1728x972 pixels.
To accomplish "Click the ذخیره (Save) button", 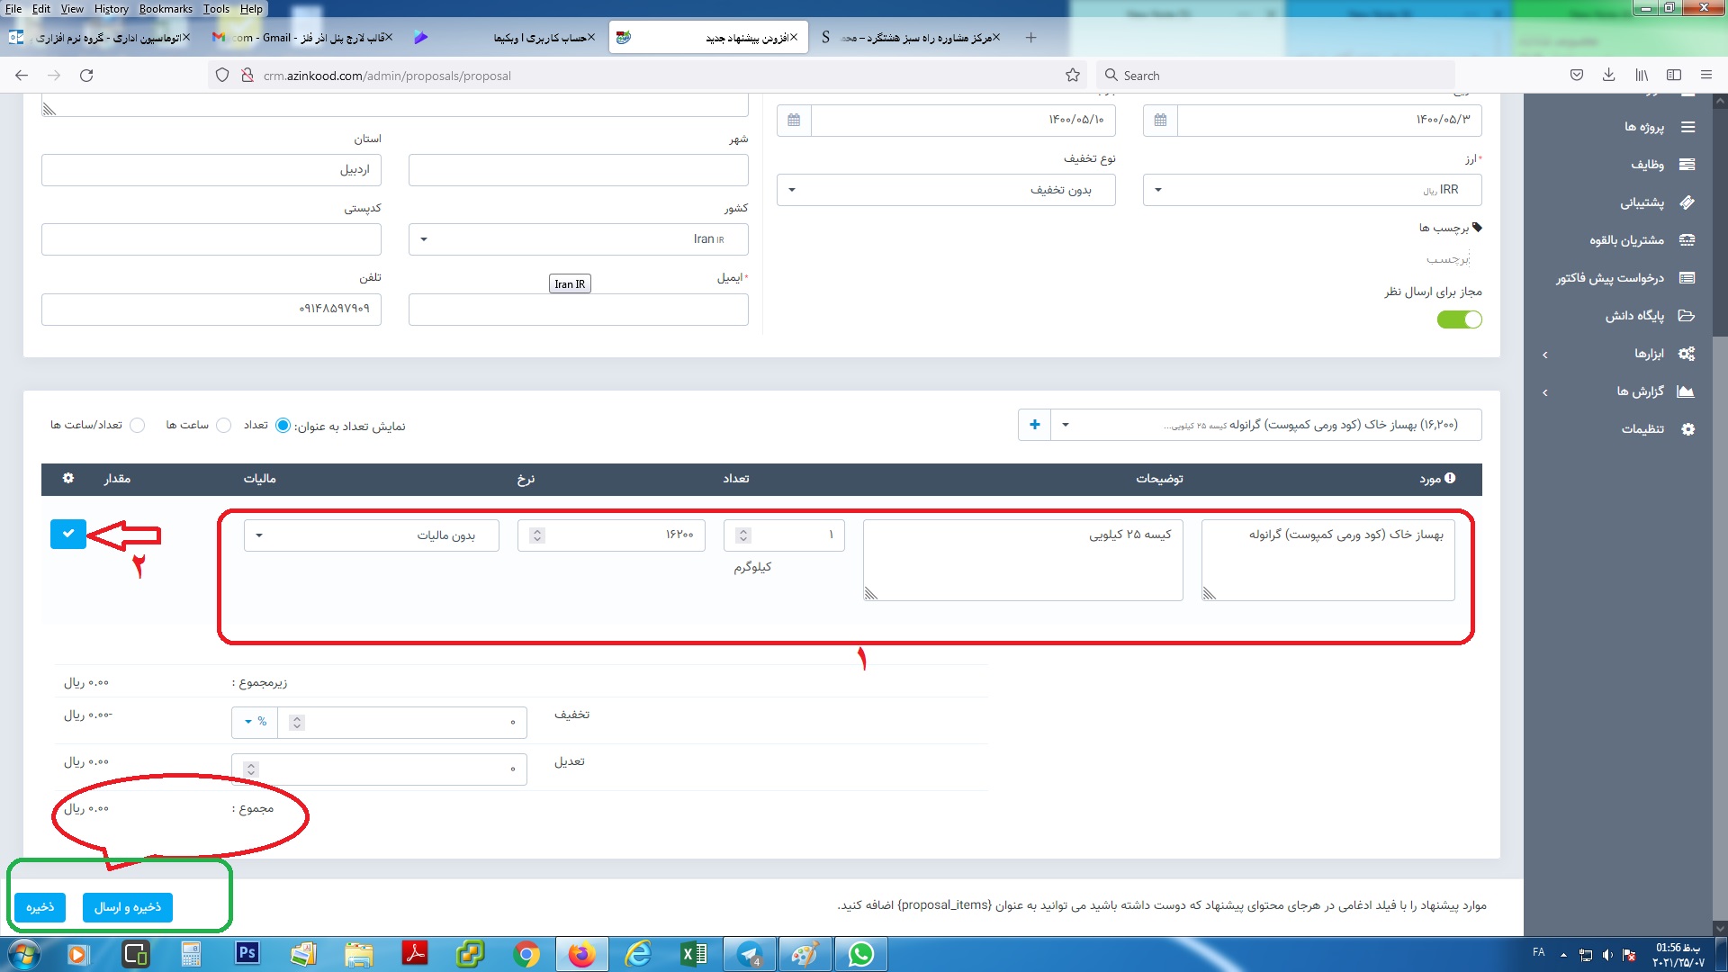I will coord(40,907).
